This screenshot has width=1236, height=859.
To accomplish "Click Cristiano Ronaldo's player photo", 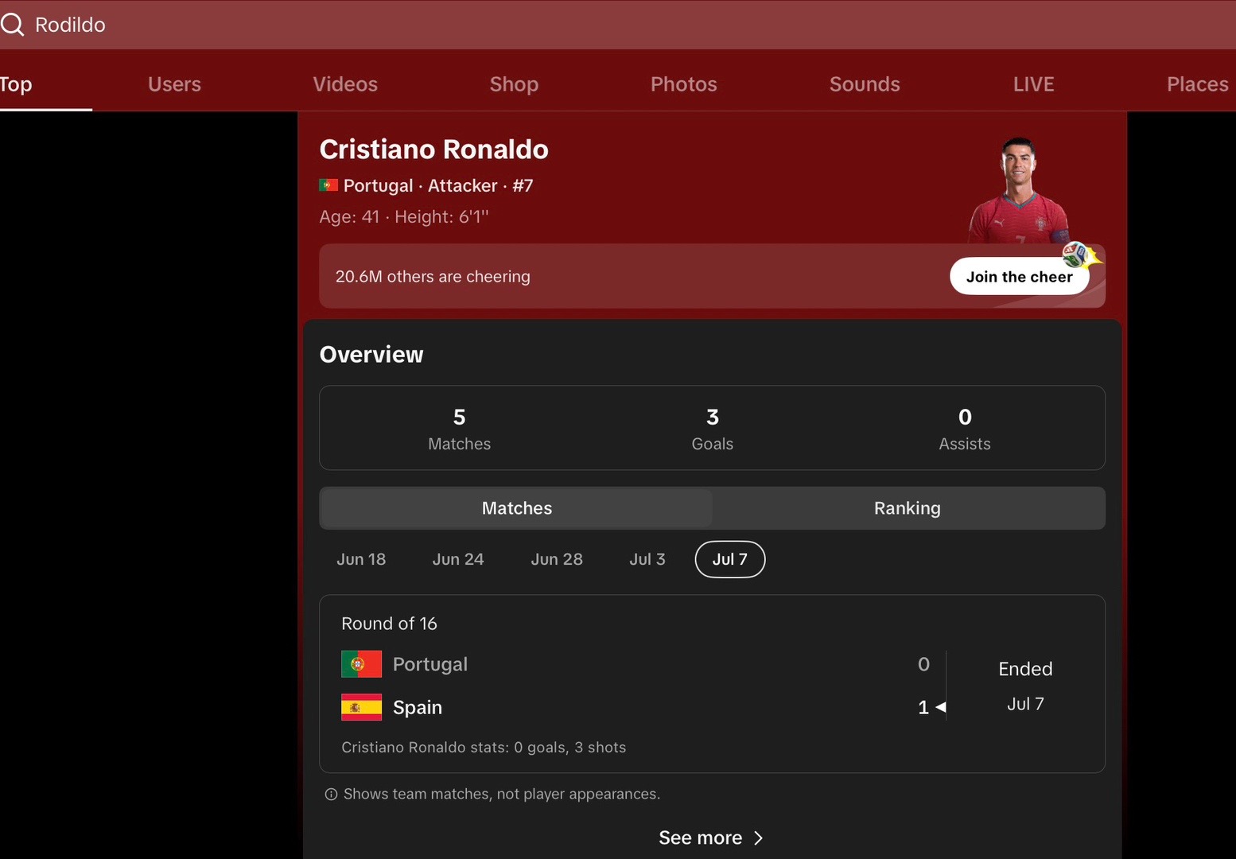I will click(1018, 190).
